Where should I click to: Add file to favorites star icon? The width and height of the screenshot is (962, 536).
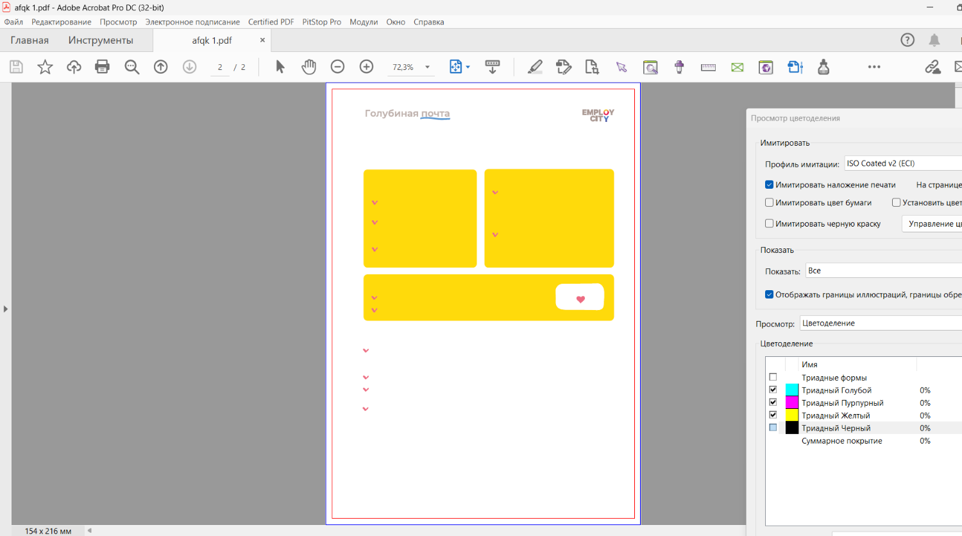point(45,67)
